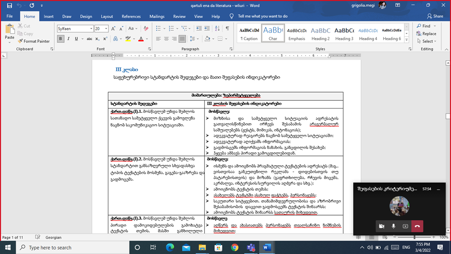Apply the red font color swatch
This screenshot has height=254, width=451.
(141, 38)
